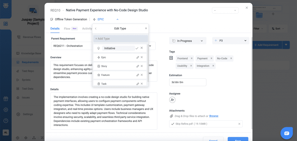Open the dropdown at top of dialog
This screenshot has height=141, width=297.
[225, 10]
